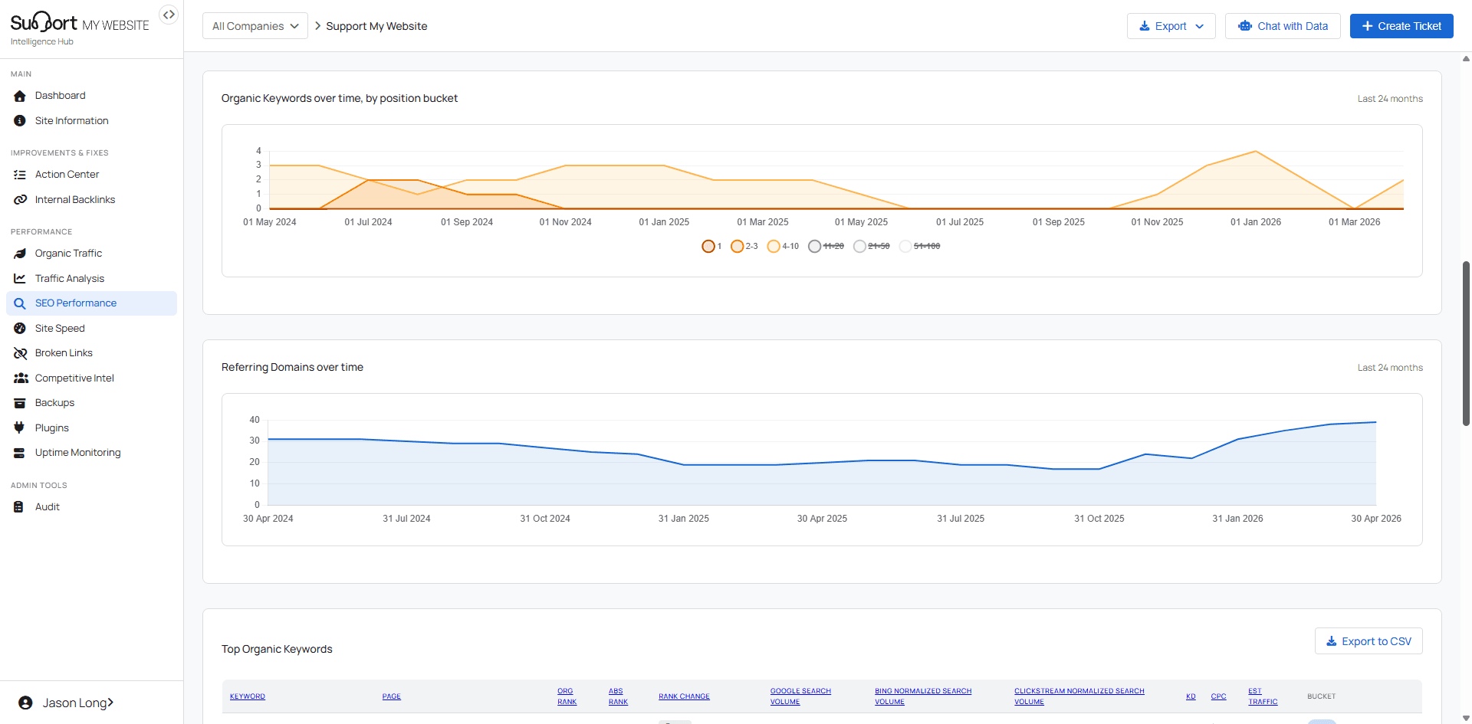Expand the Jason Long user menu chevron
Viewport: 1472px width, 724px height.
[x=110, y=703]
